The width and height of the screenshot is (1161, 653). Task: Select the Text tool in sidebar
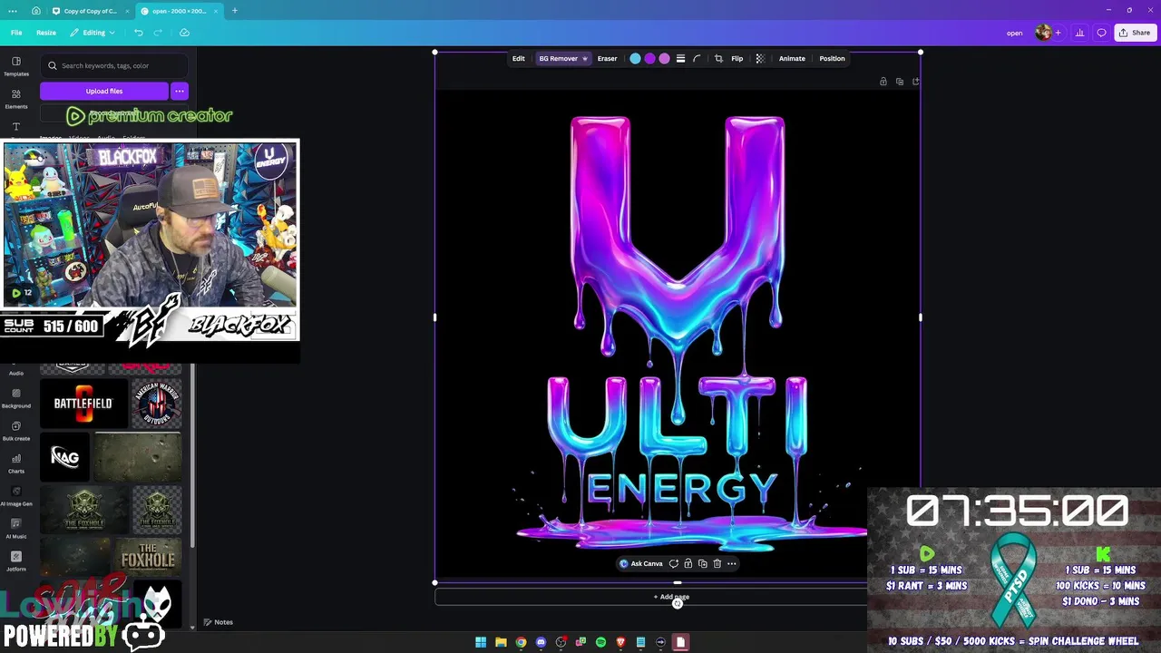15,127
